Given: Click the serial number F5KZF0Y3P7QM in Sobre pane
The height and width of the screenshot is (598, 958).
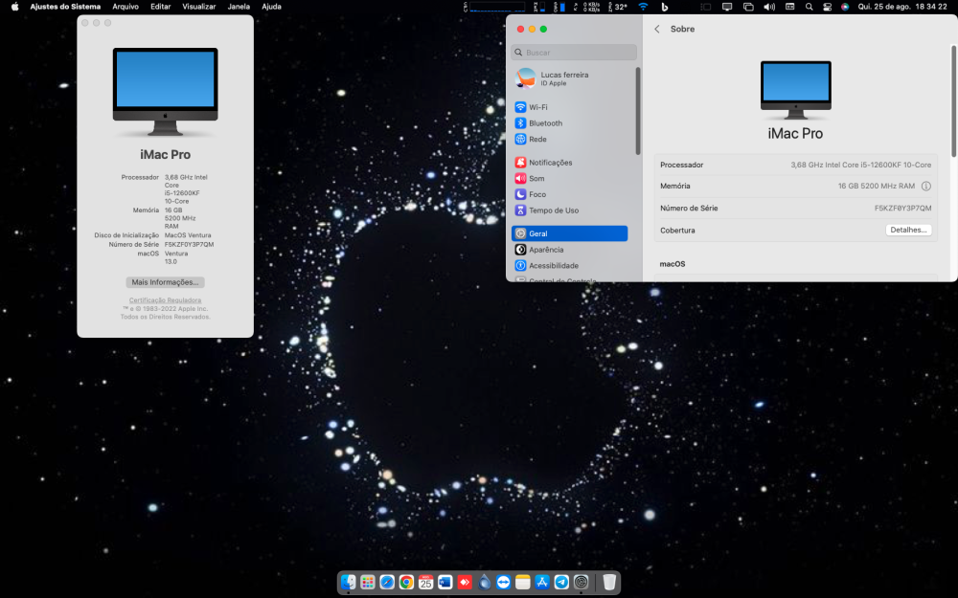Looking at the screenshot, I should pyautogui.click(x=903, y=208).
